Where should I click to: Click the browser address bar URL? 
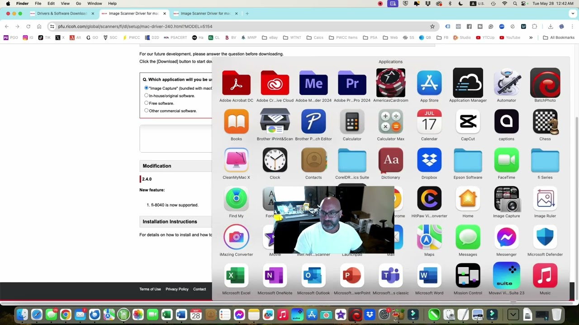tap(135, 27)
